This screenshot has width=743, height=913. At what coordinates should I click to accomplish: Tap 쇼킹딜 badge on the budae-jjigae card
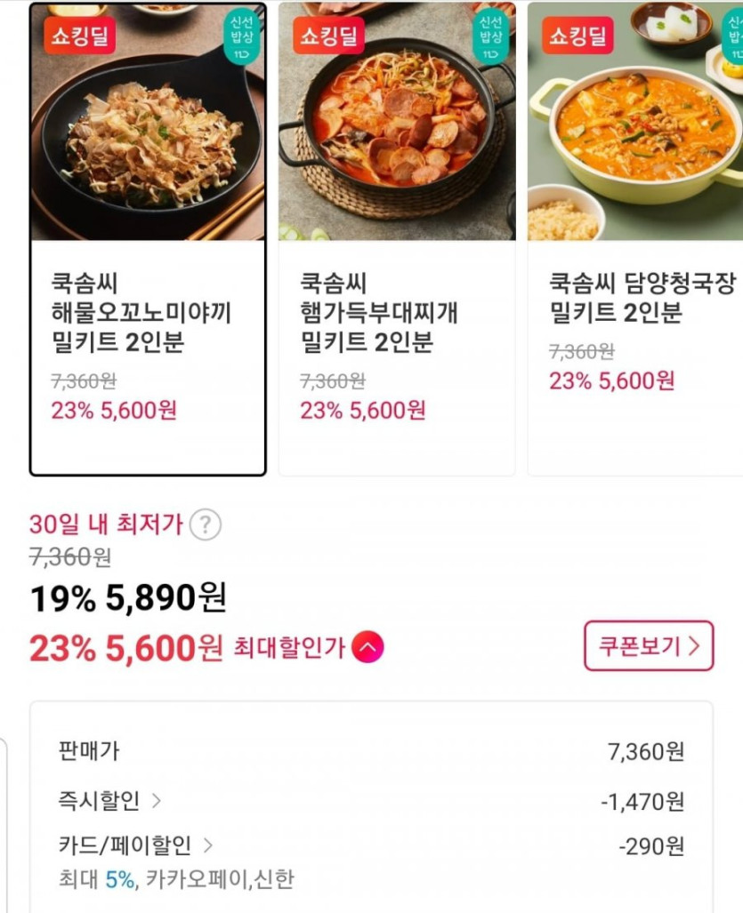(328, 36)
